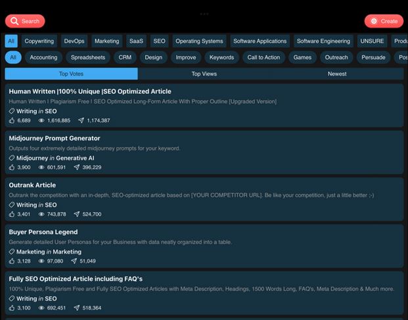Click paper-plane icon on Midjourney Prompt Generator

tap(76, 168)
